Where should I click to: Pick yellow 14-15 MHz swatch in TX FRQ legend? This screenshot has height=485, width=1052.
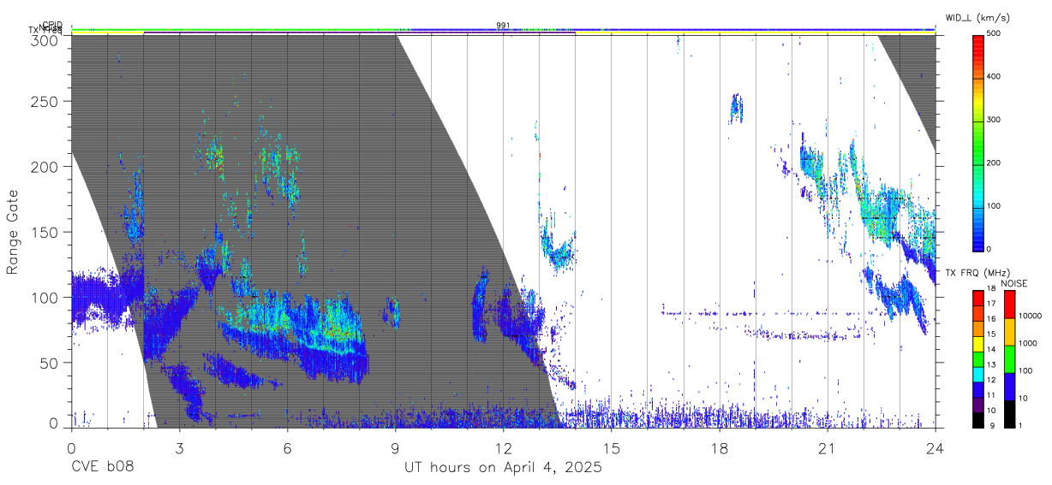pyautogui.click(x=977, y=344)
